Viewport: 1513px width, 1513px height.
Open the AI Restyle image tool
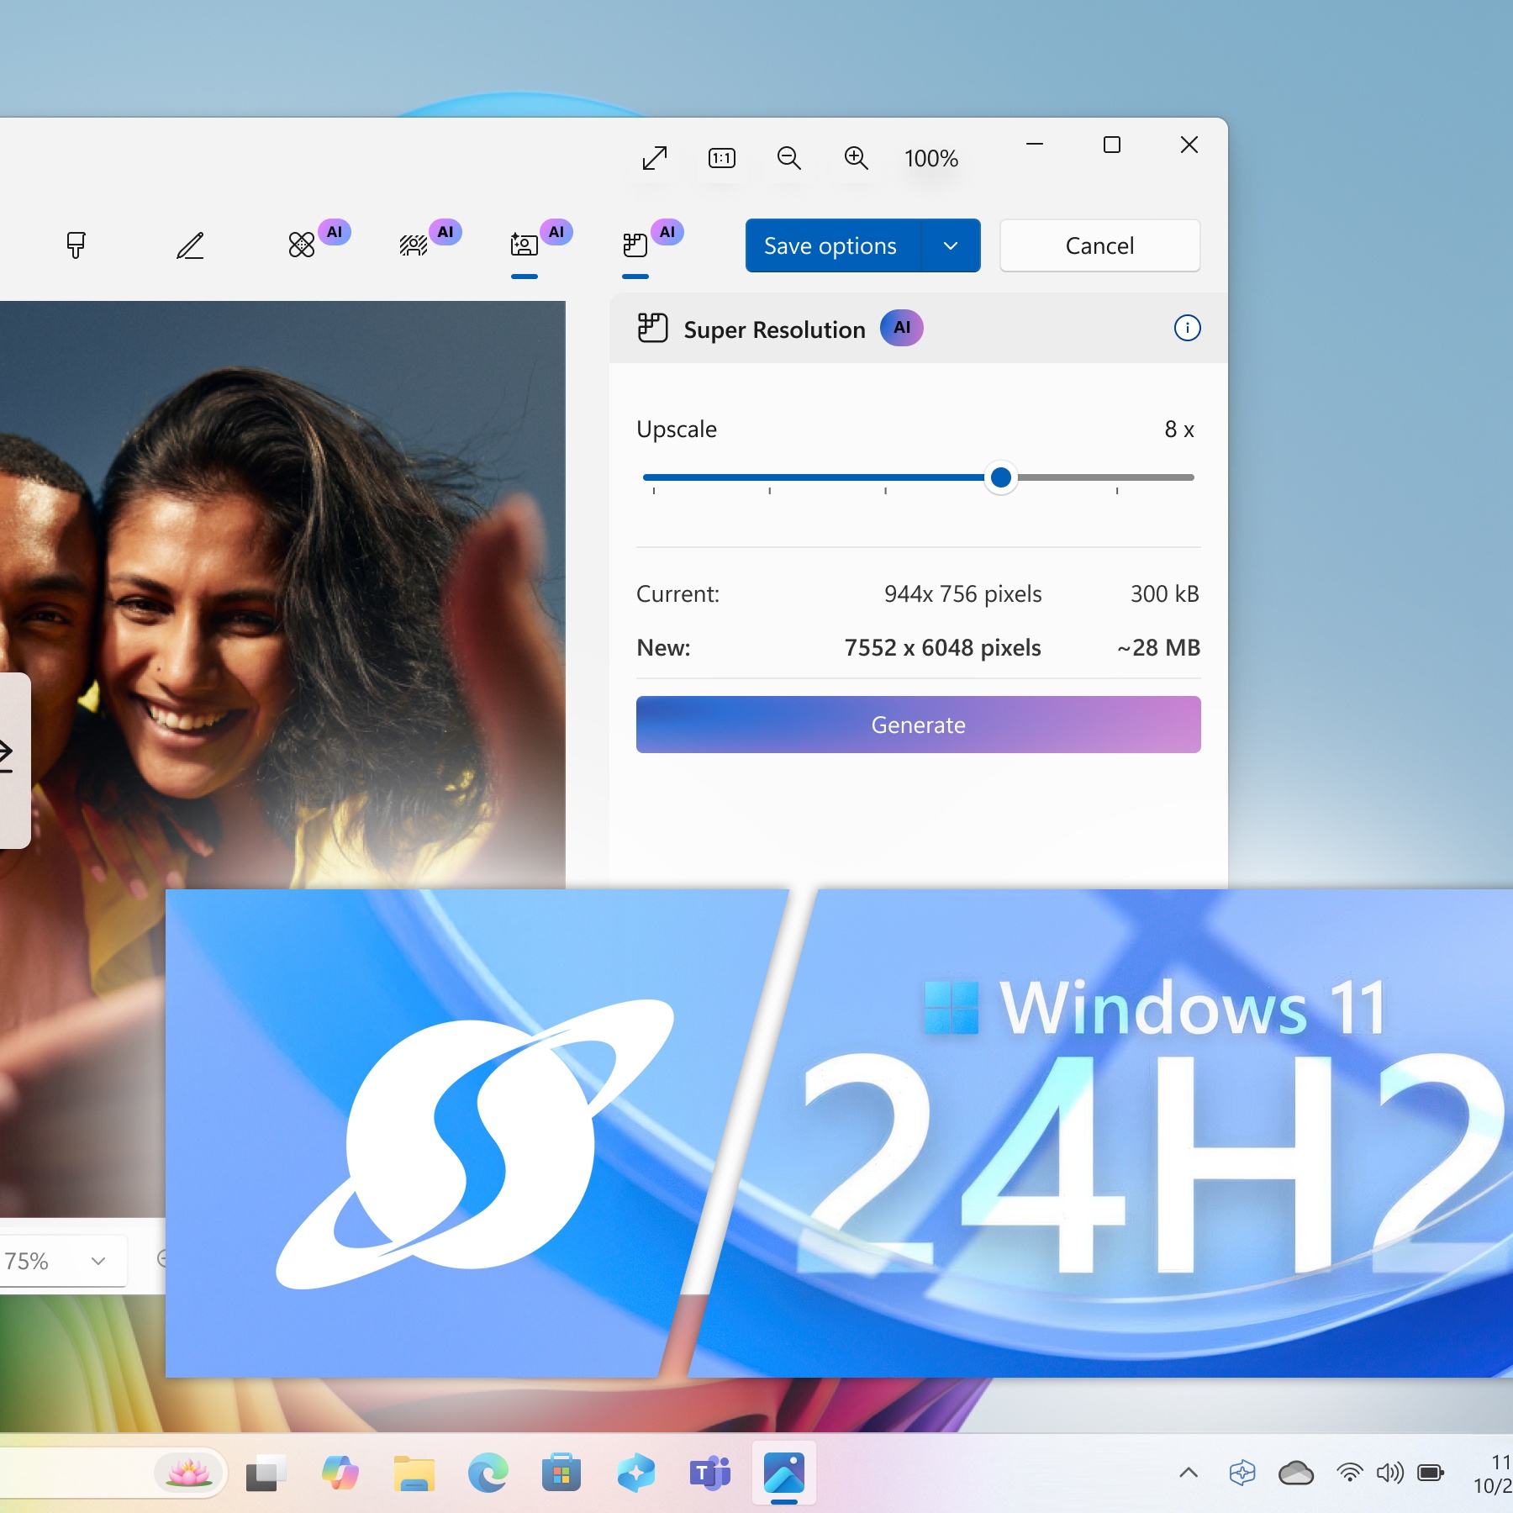click(525, 245)
